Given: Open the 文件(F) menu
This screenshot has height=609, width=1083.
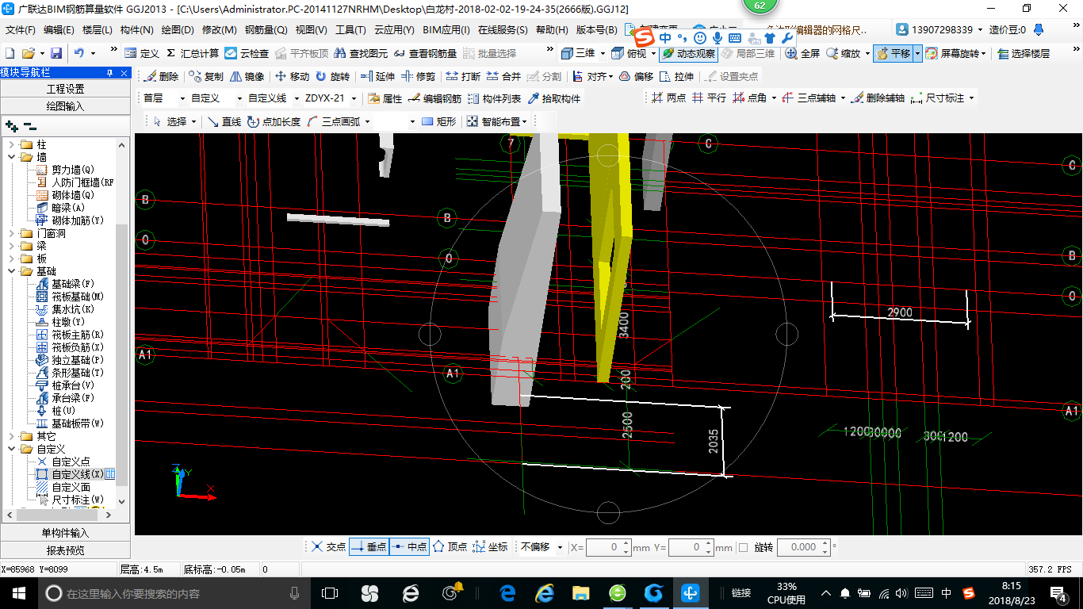Looking at the screenshot, I should coord(21,30).
